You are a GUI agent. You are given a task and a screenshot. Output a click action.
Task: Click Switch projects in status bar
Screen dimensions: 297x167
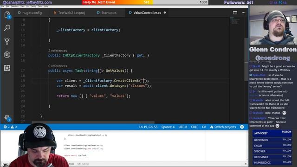click(x=223, y=127)
